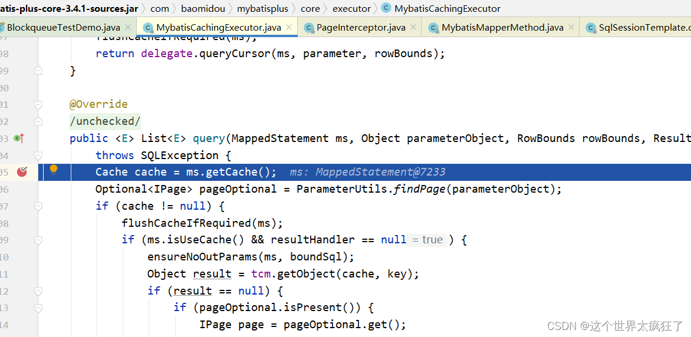Click 'resultHandler' variable in if condition
The height and width of the screenshot is (337, 691).
[x=313, y=240]
